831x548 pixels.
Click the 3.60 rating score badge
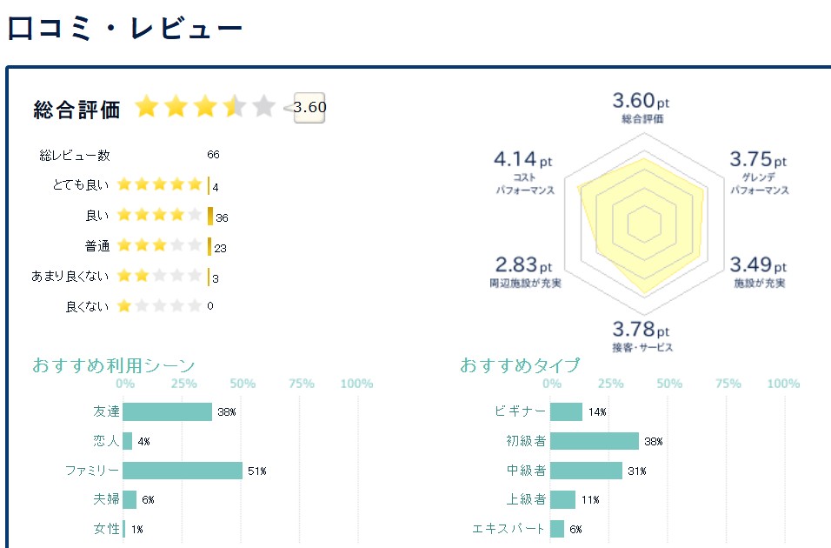[309, 108]
